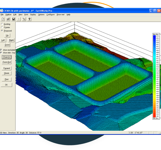
Task: Open the Digitize menu
Action: (8, 15)
